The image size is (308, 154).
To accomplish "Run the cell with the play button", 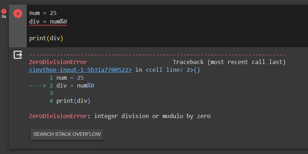I will [17, 14].
